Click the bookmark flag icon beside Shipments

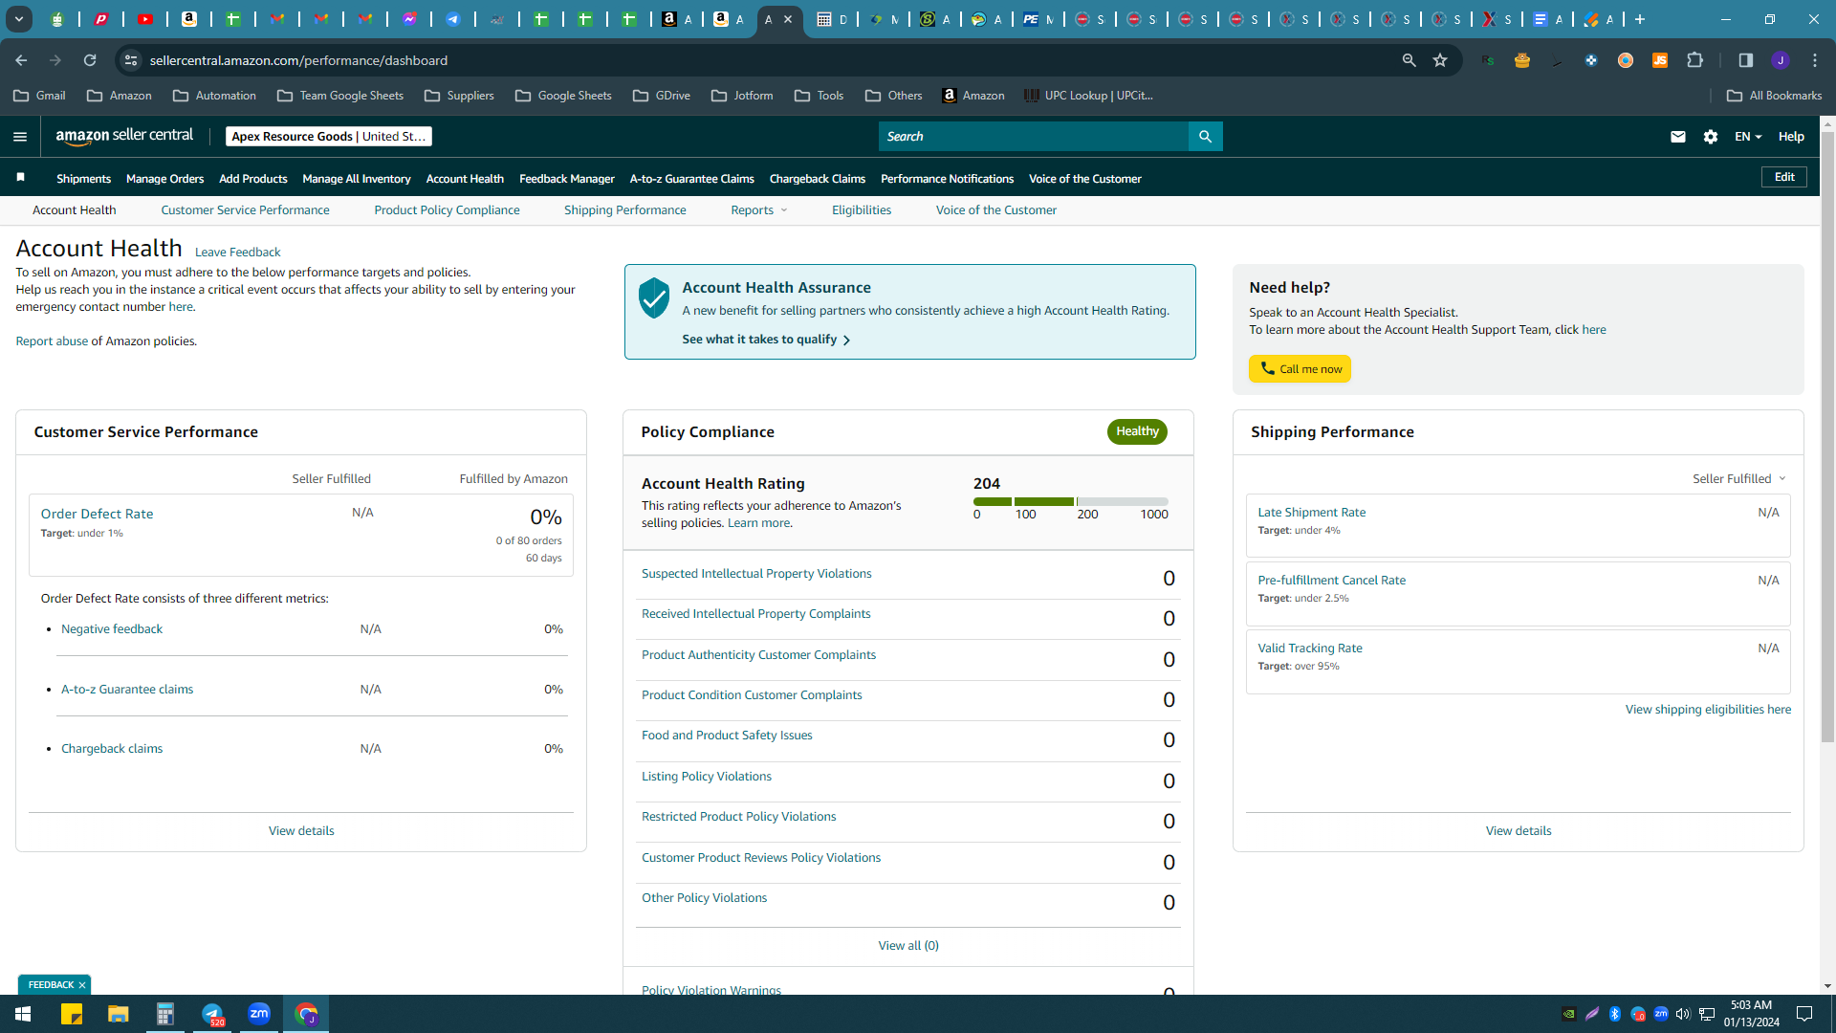21,177
